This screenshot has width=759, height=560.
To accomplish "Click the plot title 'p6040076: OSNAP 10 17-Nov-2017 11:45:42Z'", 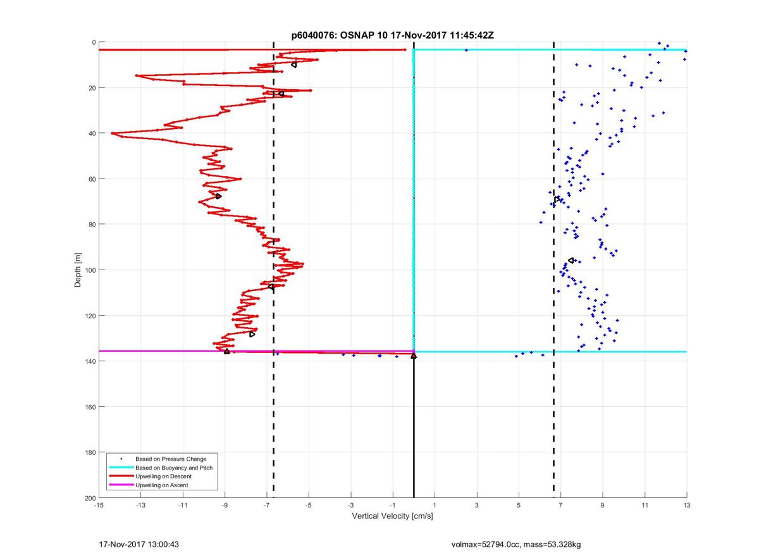I will (392, 35).
